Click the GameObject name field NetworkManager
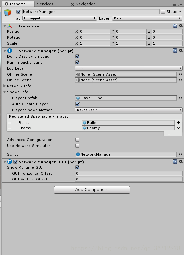184x255 pixels. click(91, 12)
